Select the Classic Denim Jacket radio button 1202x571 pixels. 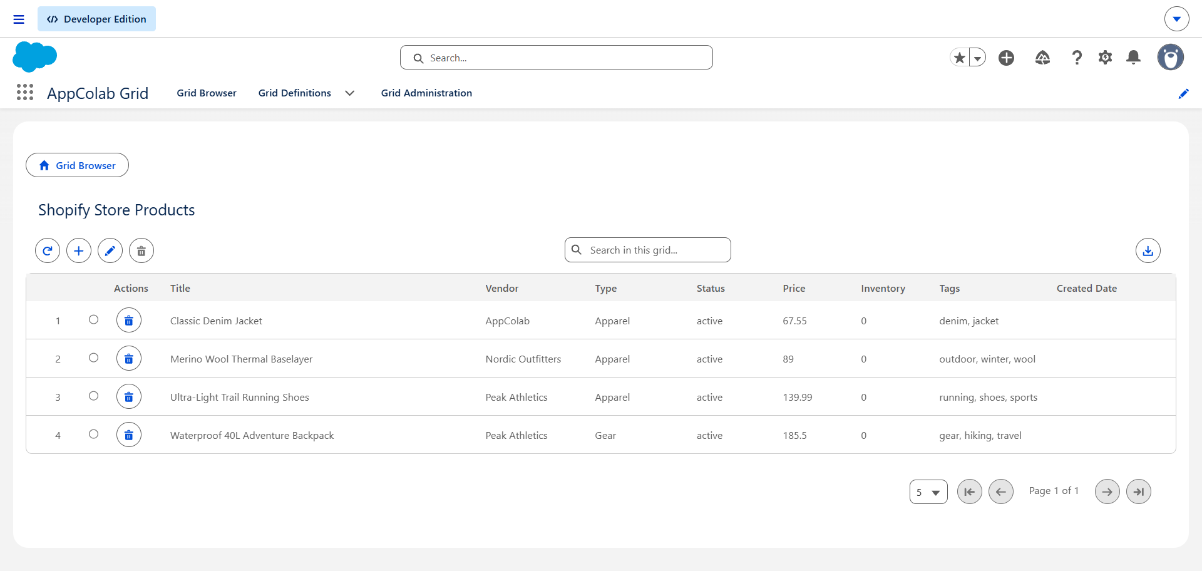pyautogui.click(x=93, y=319)
